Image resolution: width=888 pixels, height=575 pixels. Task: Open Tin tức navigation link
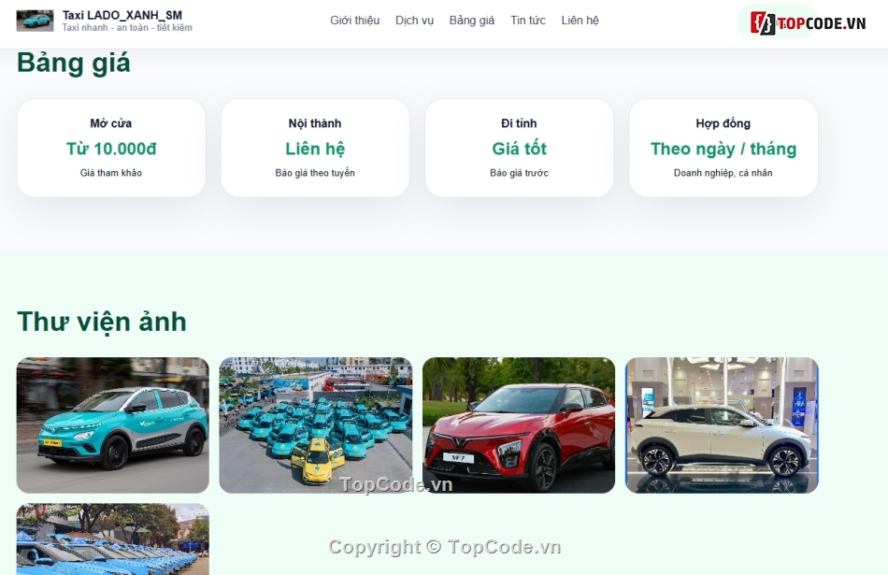pos(528,21)
